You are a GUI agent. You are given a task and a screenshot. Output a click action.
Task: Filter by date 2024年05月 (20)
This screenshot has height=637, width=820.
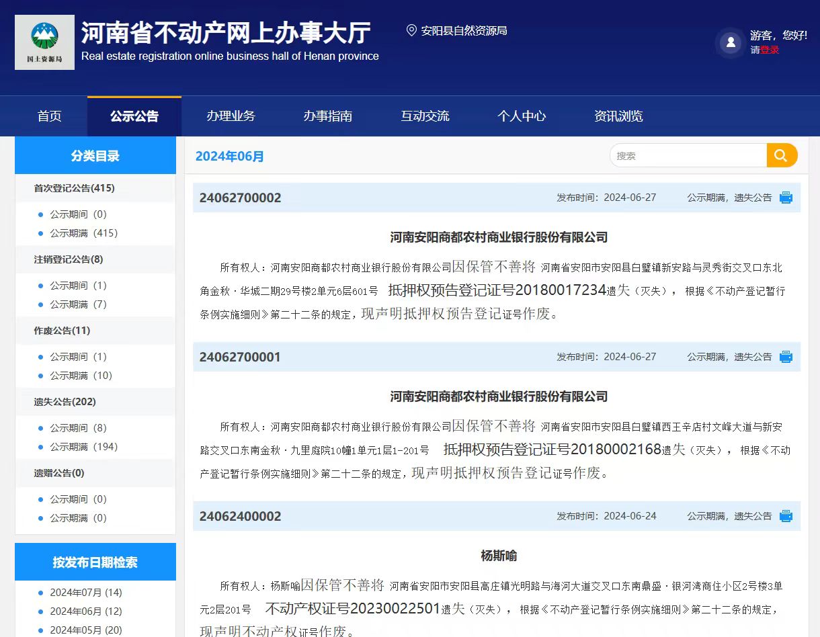[86, 630]
